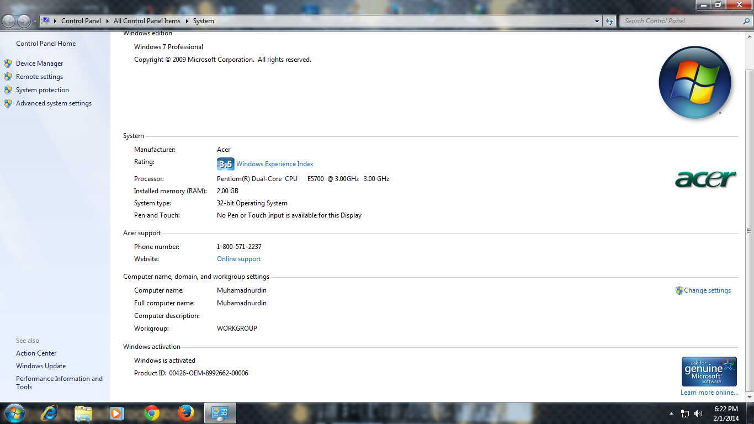Screen dimensions: 754x424
Task: Click the genuine Microsoft software badge
Action: coord(709,372)
